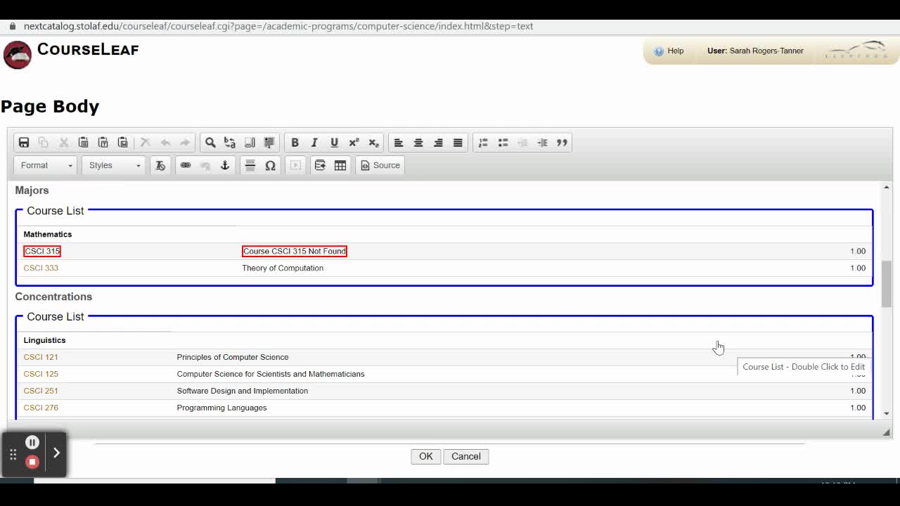900x506 pixels.
Task: Open the Format dropdown
Action: (x=44, y=165)
